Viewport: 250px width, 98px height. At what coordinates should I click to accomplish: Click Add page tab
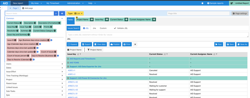click(28, 8)
